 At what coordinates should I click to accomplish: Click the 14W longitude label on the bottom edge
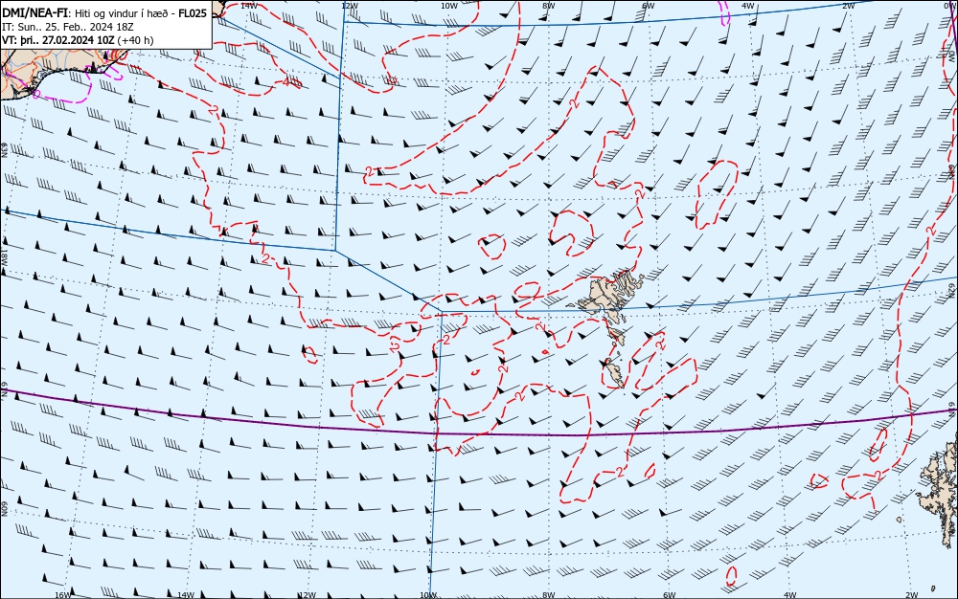(x=186, y=595)
